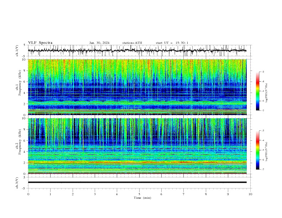Click the "-7" label on ch.1 colorbar
The image size is (282, 218).
(262, 110)
